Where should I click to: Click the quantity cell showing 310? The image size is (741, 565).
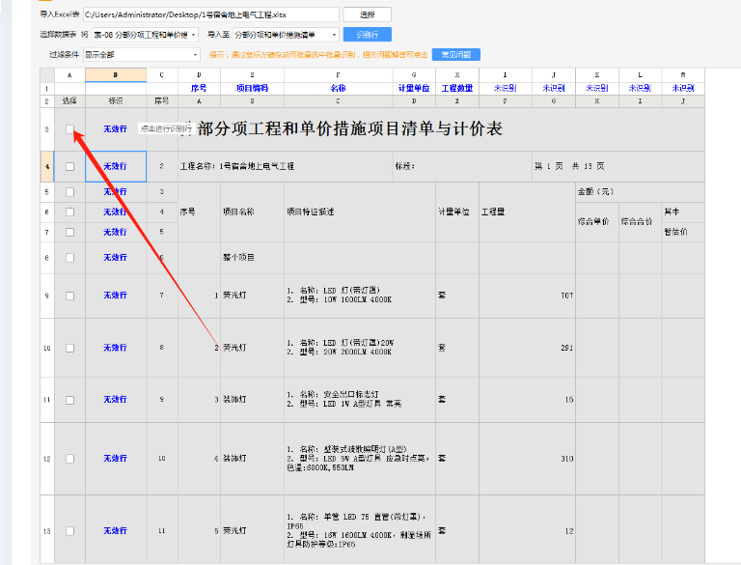(x=527, y=459)
